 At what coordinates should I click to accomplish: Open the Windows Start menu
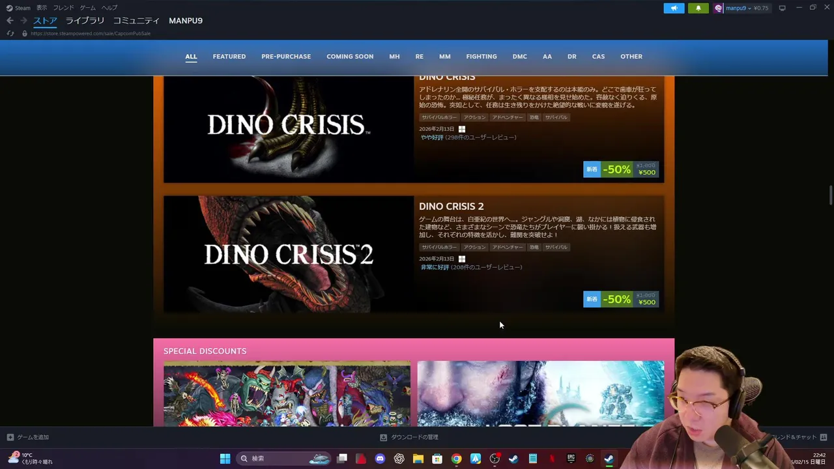225,459
